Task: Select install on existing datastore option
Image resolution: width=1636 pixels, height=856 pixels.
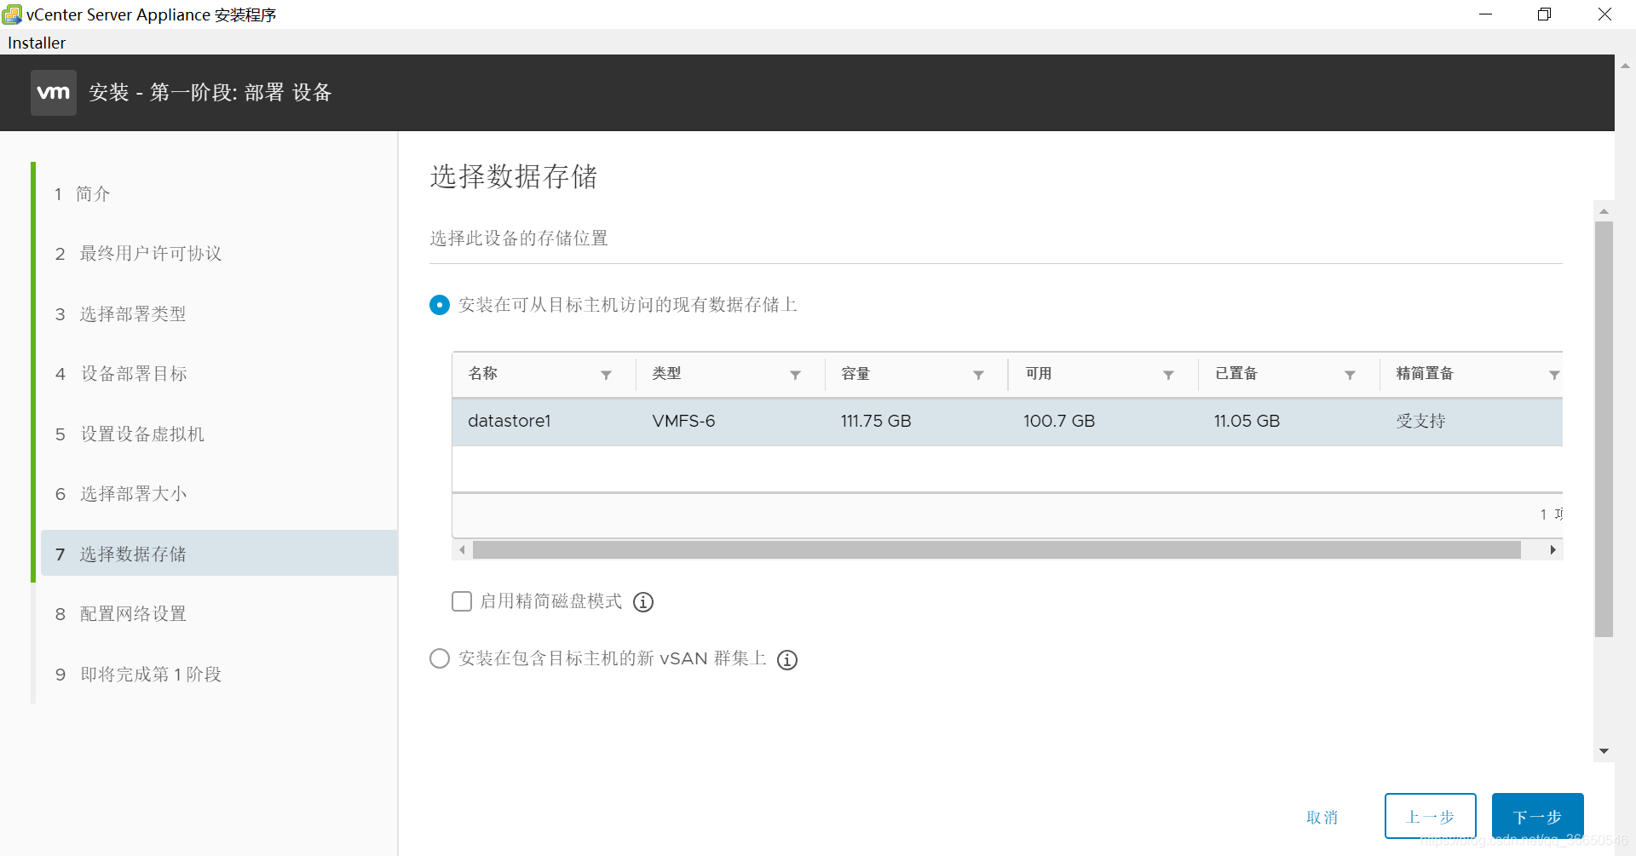Action: pos(440,305)
